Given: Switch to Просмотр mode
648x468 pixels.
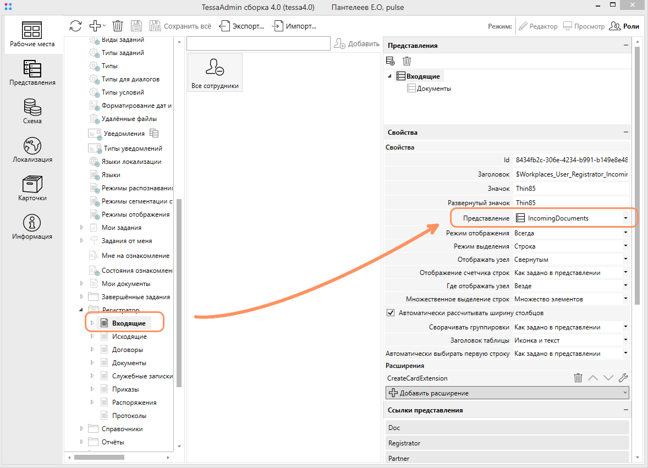Looking at the screenshot, I should [584, 26].
